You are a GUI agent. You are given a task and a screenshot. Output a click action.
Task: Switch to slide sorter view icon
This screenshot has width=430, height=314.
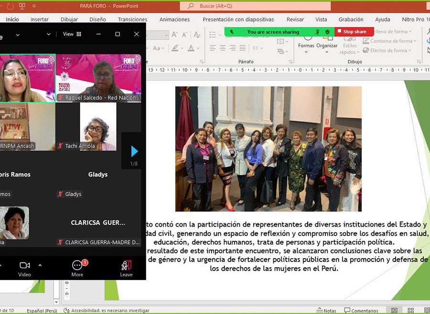pyautogui.click(x=410, y=311)
